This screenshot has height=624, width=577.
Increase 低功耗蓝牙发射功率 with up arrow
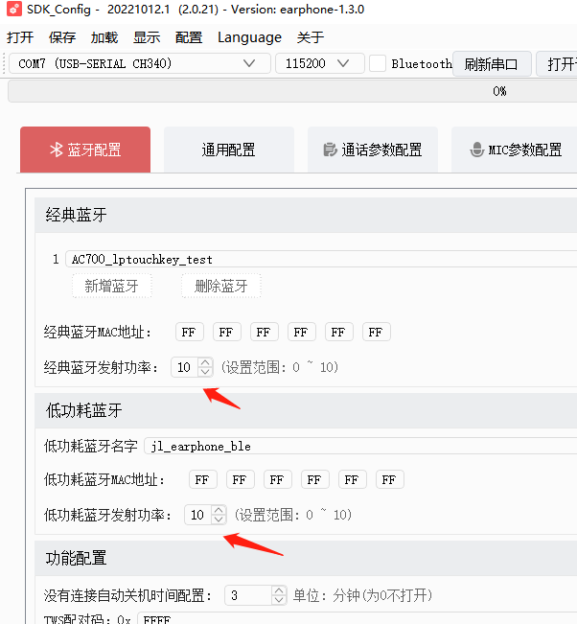(x=219, y=510)
